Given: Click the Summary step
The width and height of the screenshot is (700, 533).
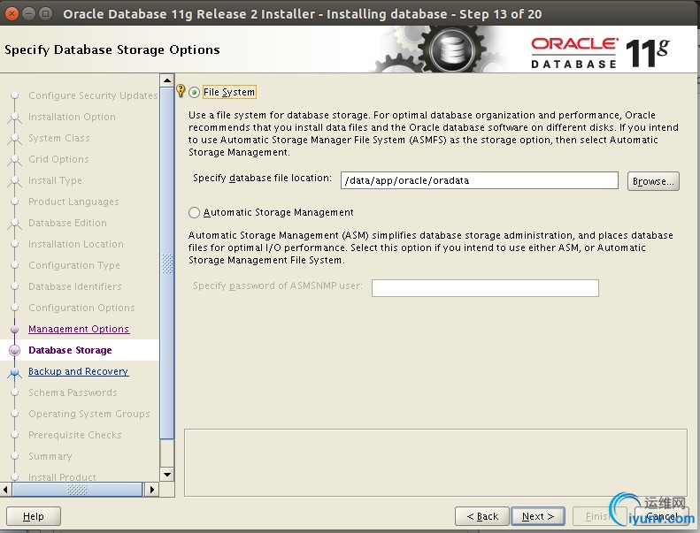Looking at the screenshot, I should pos(50,456).
